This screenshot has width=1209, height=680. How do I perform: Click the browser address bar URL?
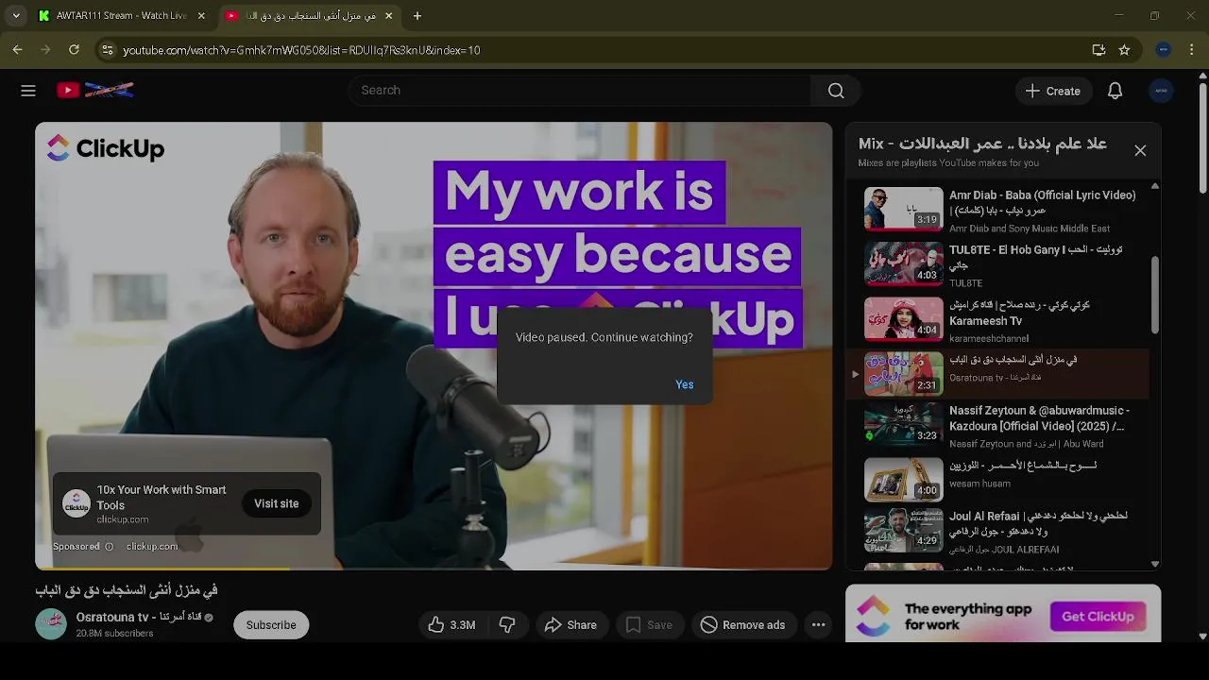(301, 50)
